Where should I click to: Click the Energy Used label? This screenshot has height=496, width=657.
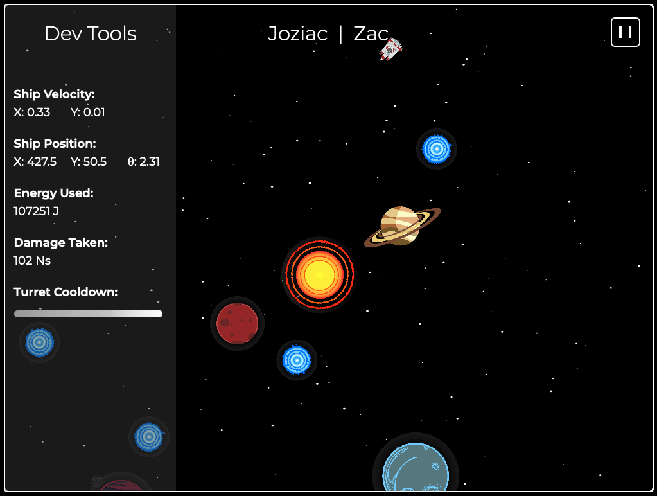tap(54, 193)
